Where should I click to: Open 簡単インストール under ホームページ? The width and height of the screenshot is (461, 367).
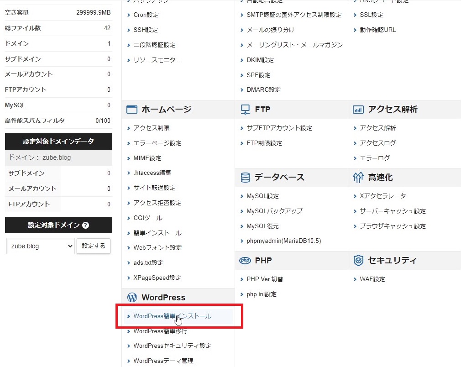(x=157, y=233)
